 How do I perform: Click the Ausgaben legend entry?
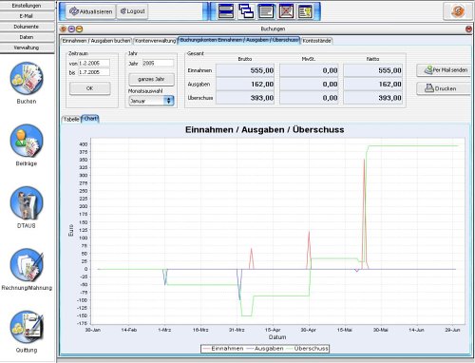[265, 349]
